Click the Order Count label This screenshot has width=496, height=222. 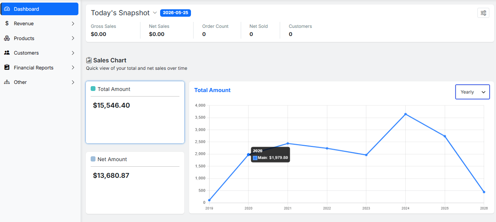point(215,26)
